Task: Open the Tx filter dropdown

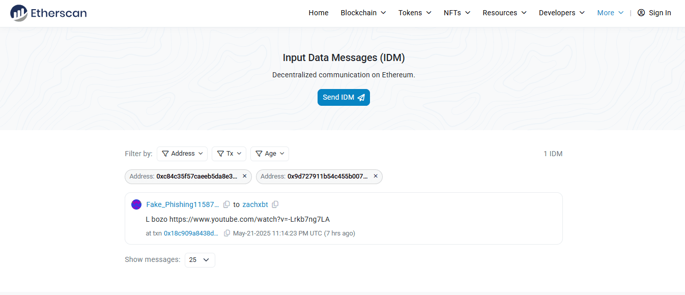Action: [229, 154]
